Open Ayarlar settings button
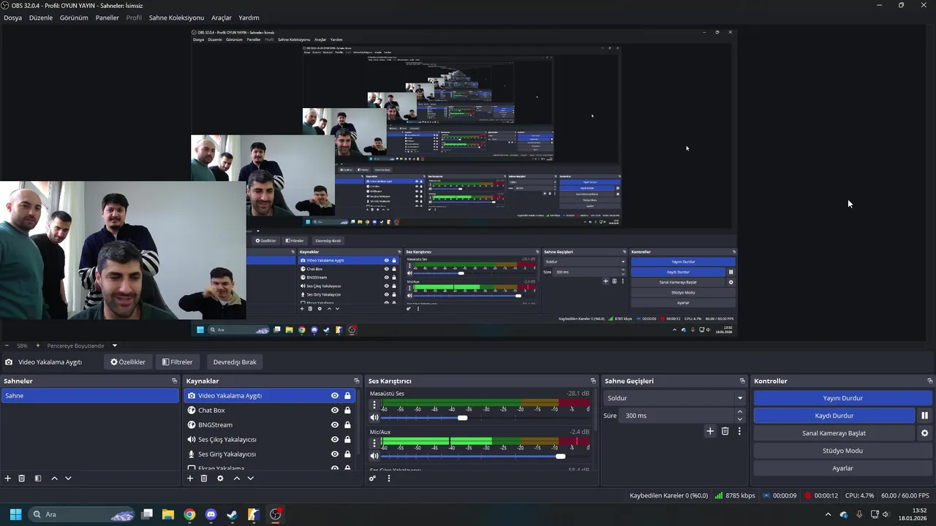 click(x=843, y=468)
